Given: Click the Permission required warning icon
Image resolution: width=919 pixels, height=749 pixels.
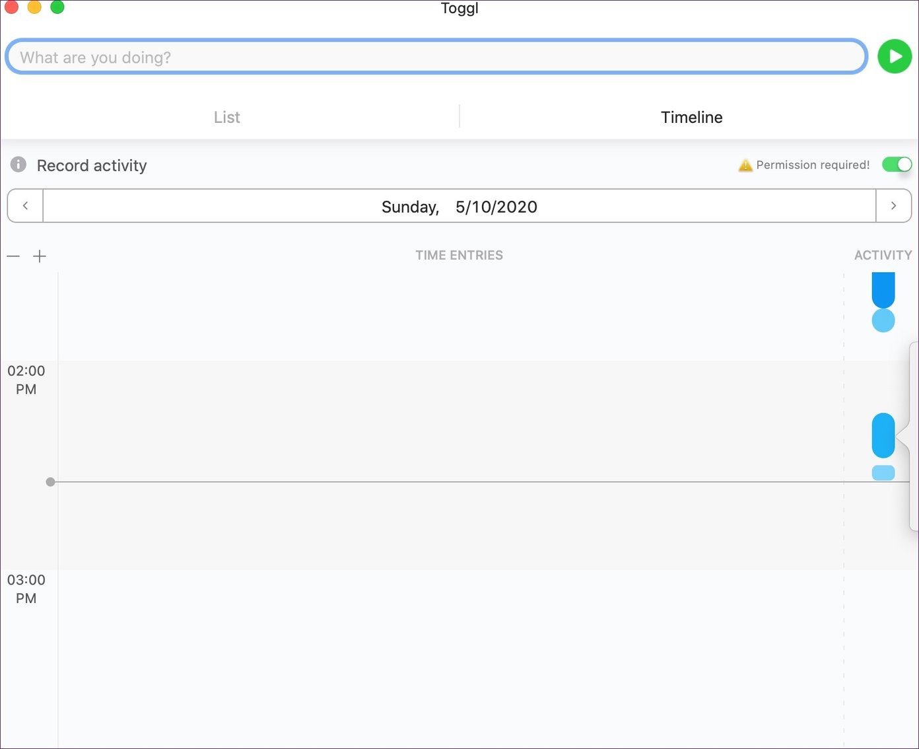Looking at the screenshot, I should [745, 165].
